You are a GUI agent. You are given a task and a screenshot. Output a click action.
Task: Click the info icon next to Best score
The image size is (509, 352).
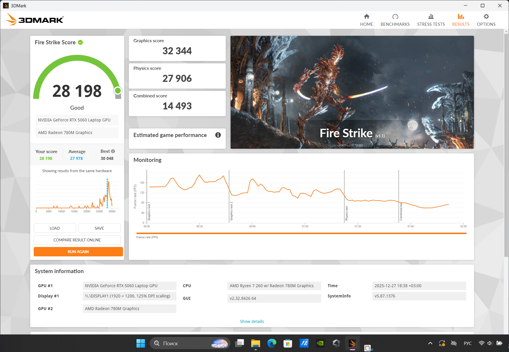click(113, 151)
